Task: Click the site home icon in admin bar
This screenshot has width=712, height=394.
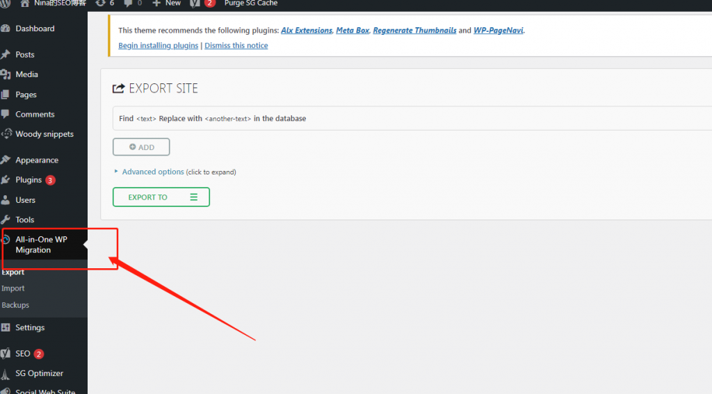Action: pos(24,3)
